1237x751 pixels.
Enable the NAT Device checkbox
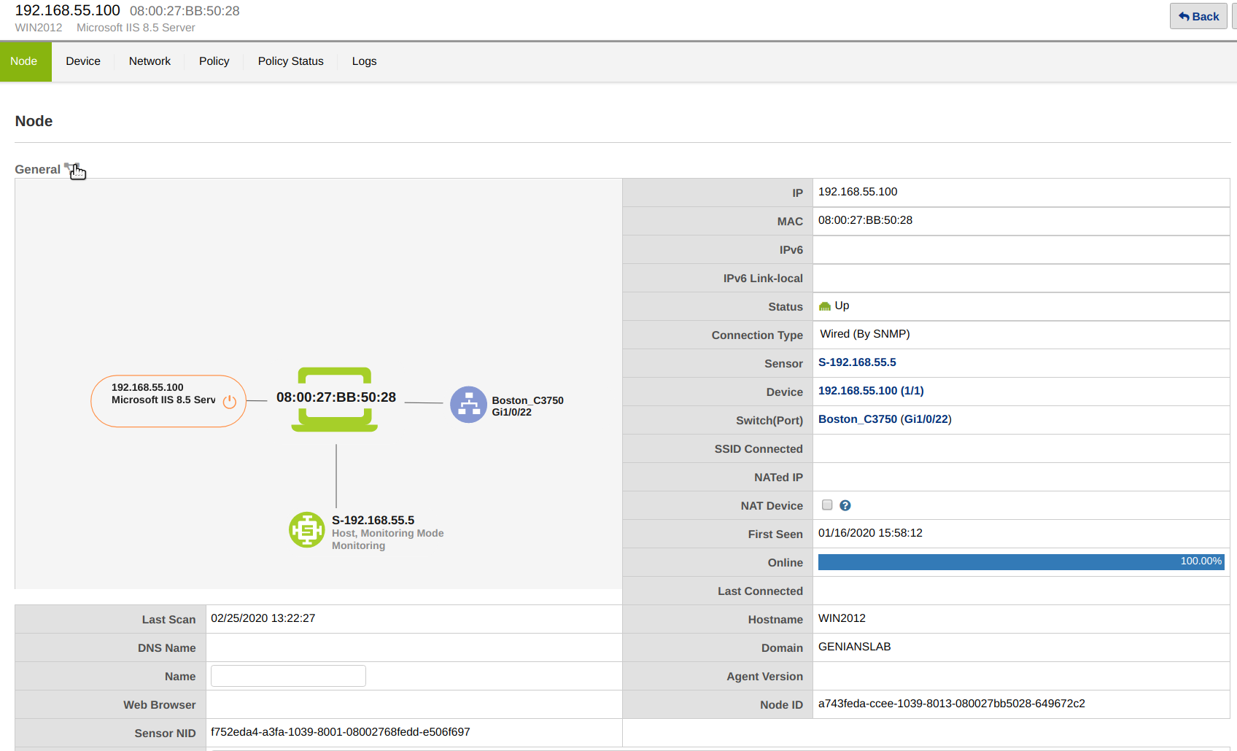click(827, 505)
